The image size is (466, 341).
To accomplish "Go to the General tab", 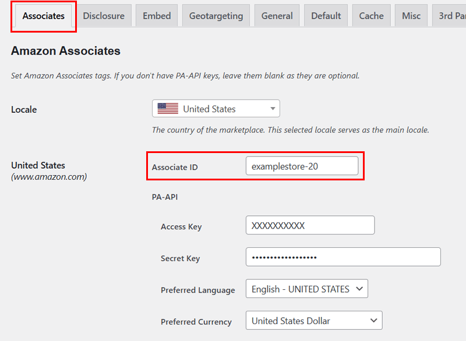I will 277,16.
